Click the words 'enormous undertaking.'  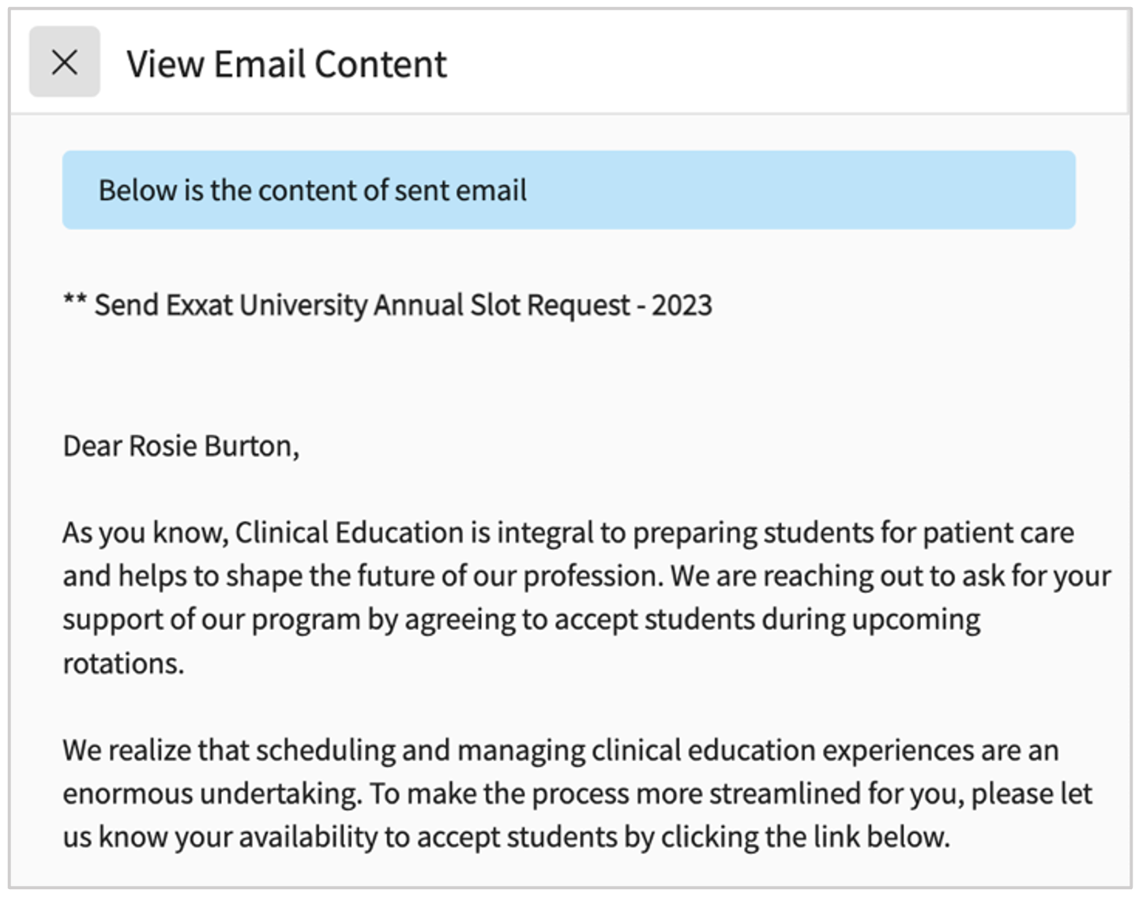pos(212,794)
